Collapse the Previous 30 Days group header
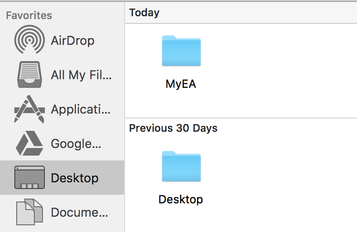The width and height of the screenshot is (357, 232). (173, 128)
